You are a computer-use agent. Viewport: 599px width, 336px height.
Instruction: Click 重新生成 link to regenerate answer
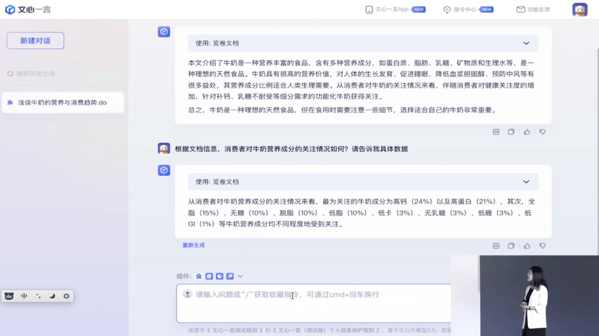[193, 245]
